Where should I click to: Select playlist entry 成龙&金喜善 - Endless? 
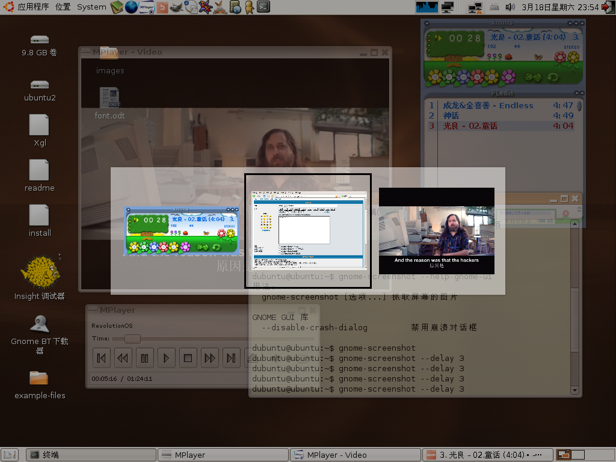click(x=500, y=105)
